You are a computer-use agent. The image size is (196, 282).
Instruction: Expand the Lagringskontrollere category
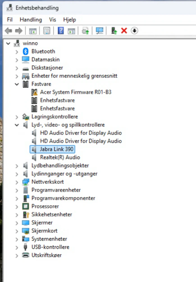(x=17, y=117)
